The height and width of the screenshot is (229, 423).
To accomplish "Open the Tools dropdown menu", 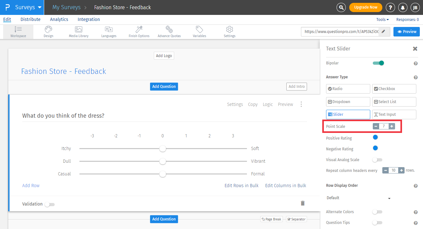I will 382,20.
